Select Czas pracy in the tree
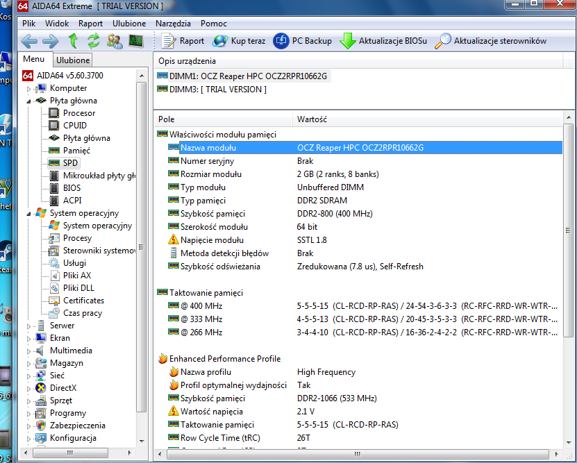Image resolution: width=577 pixels, height=463 pixels. tap(83, 313)
